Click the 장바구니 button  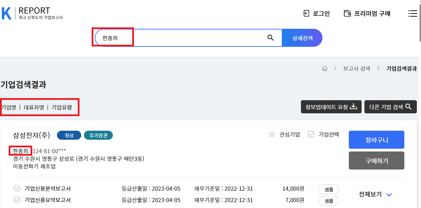tap(377, 140)
